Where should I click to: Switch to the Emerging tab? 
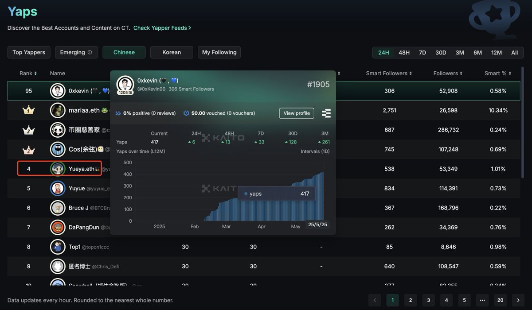pyautogui.click(x=76, y=52)
